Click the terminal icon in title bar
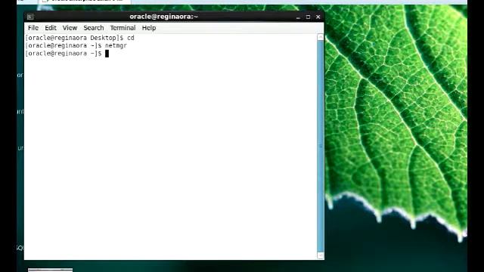The height and width of the screenshot is (272, 484). click(x=30, y=17)
